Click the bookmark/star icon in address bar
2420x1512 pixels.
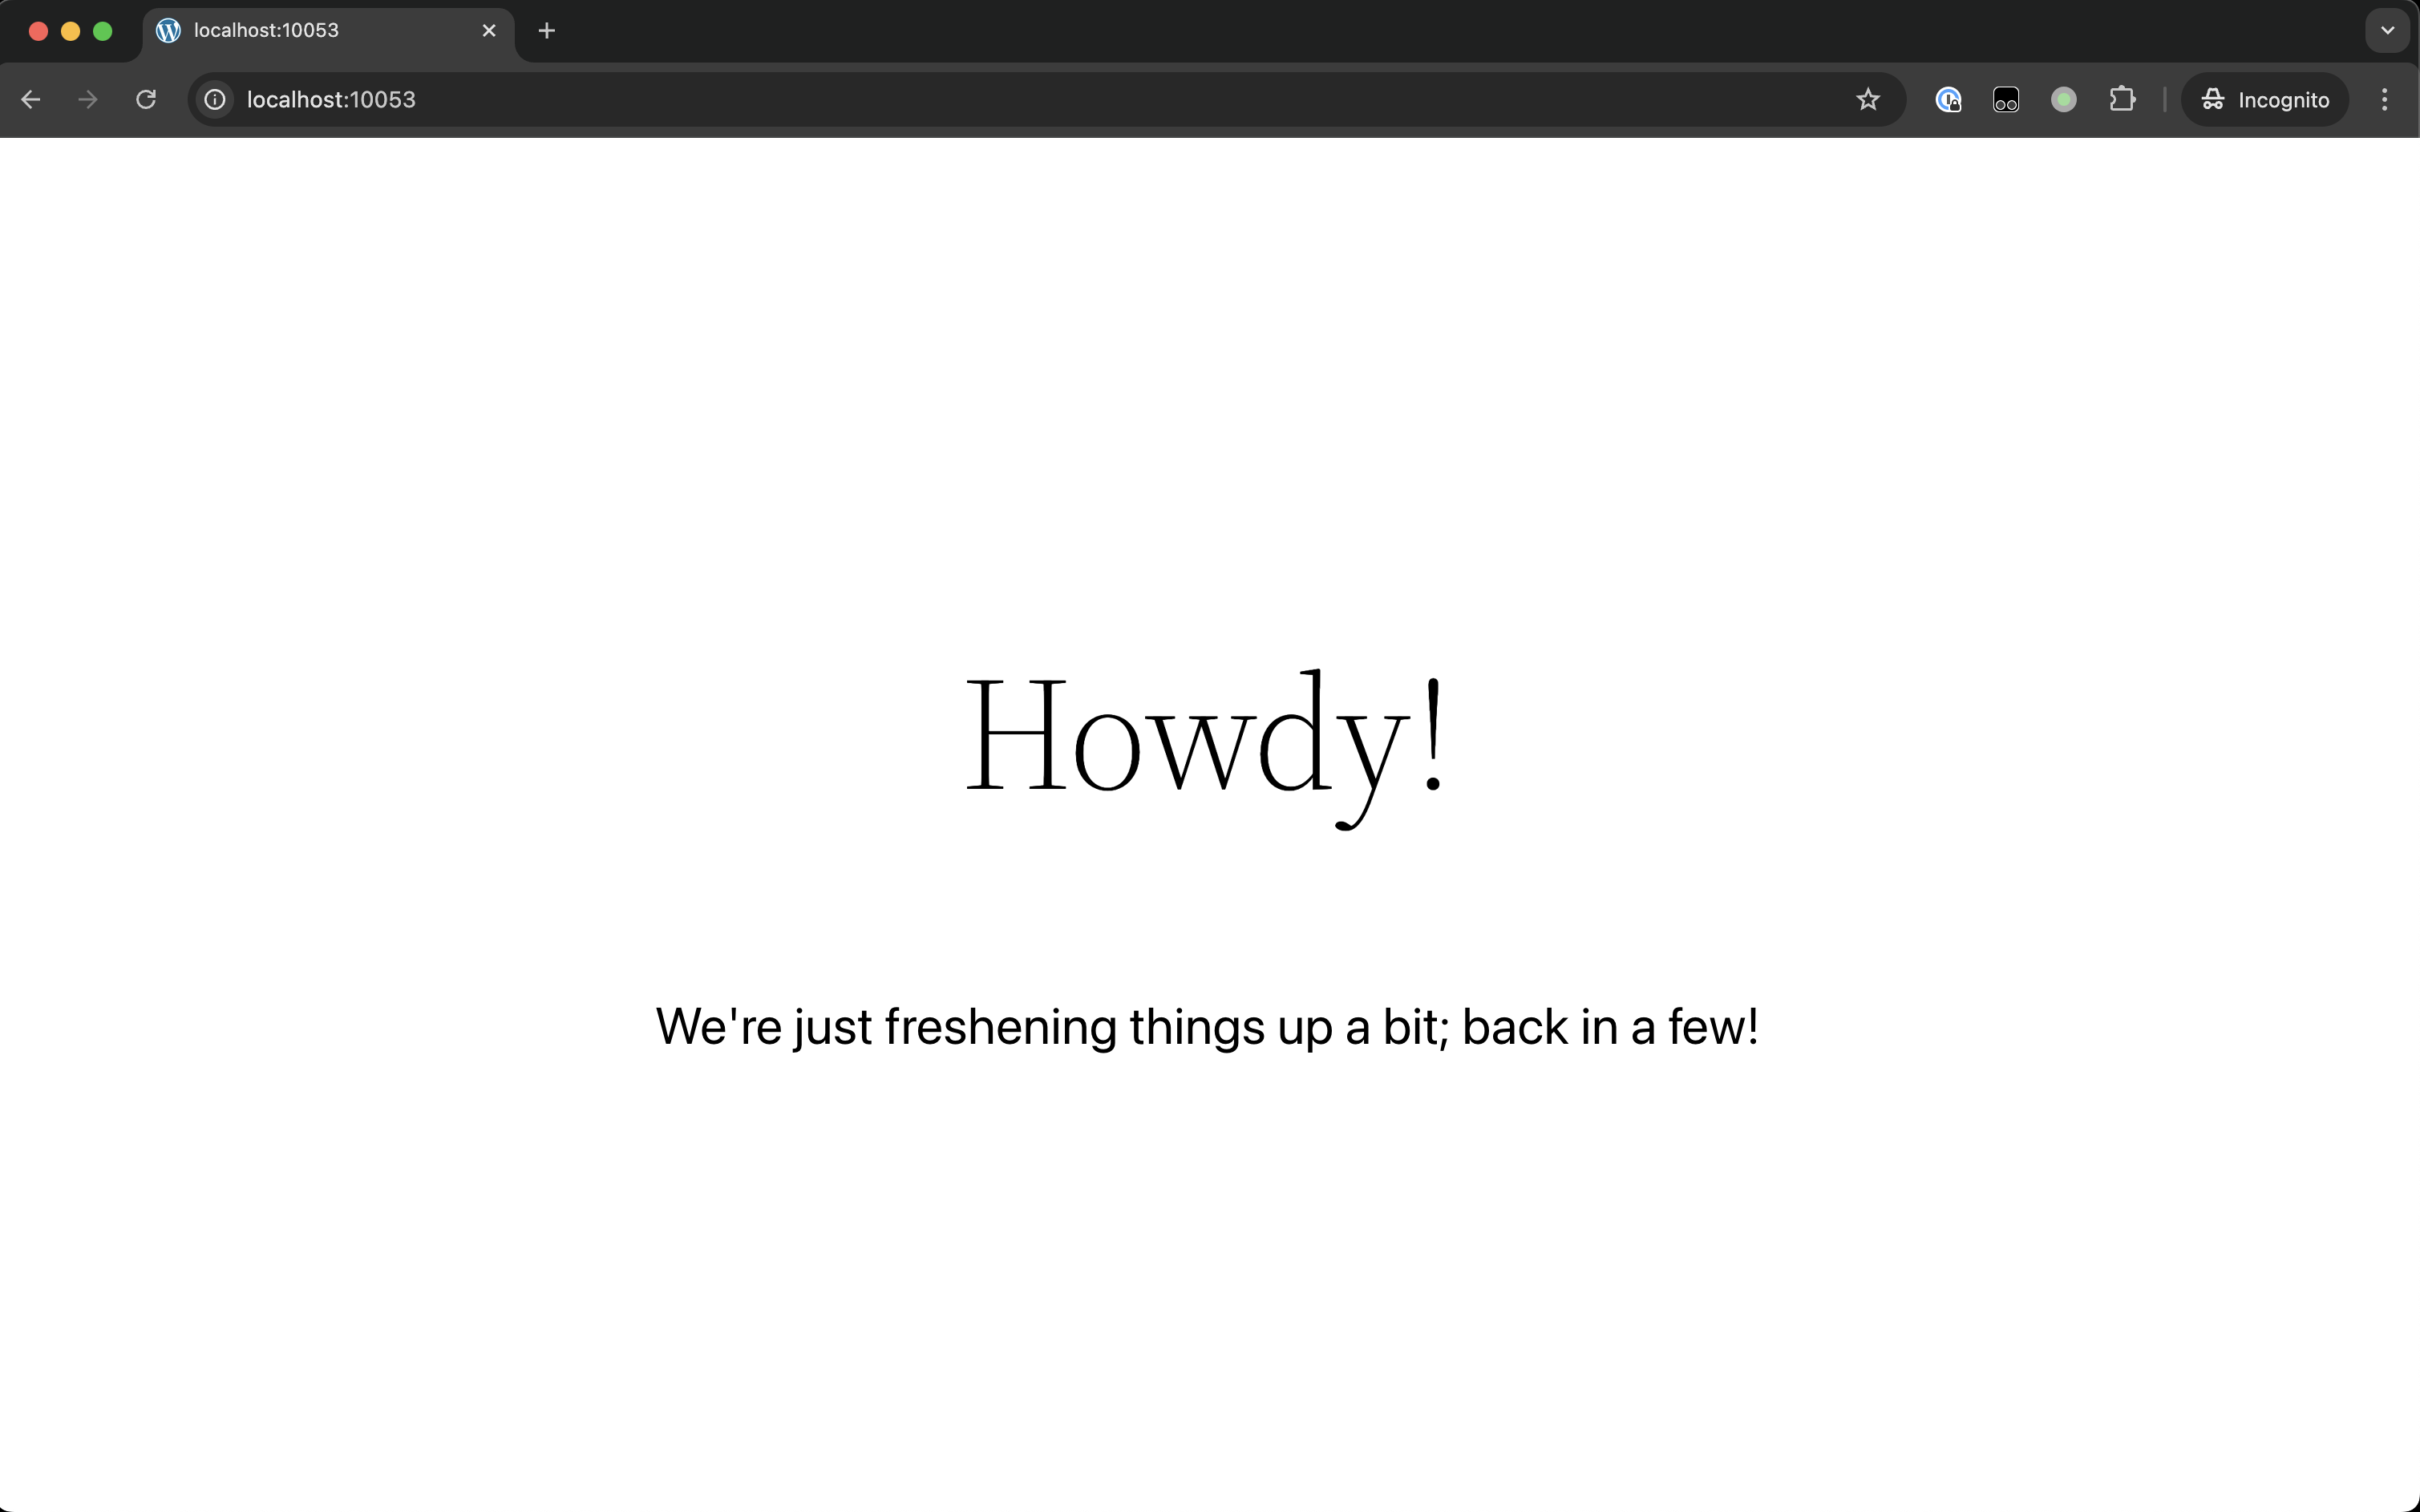1868,99
